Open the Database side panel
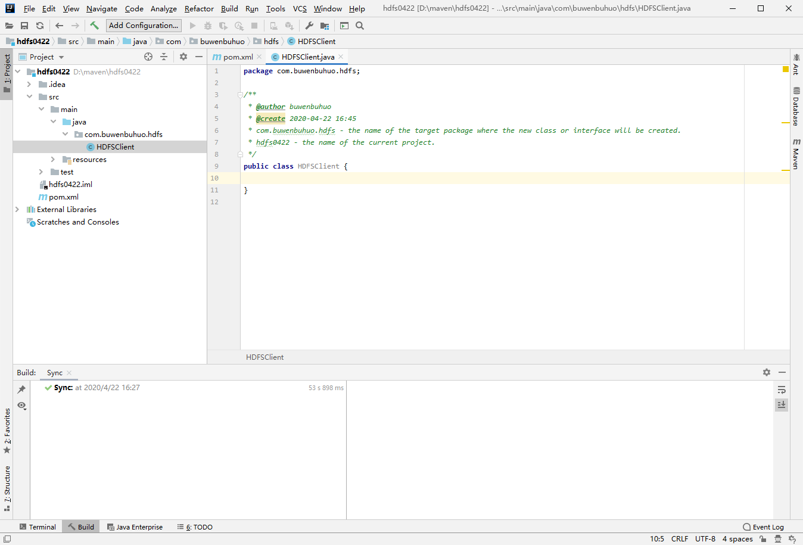803x545 pixels. coord(796,106)
